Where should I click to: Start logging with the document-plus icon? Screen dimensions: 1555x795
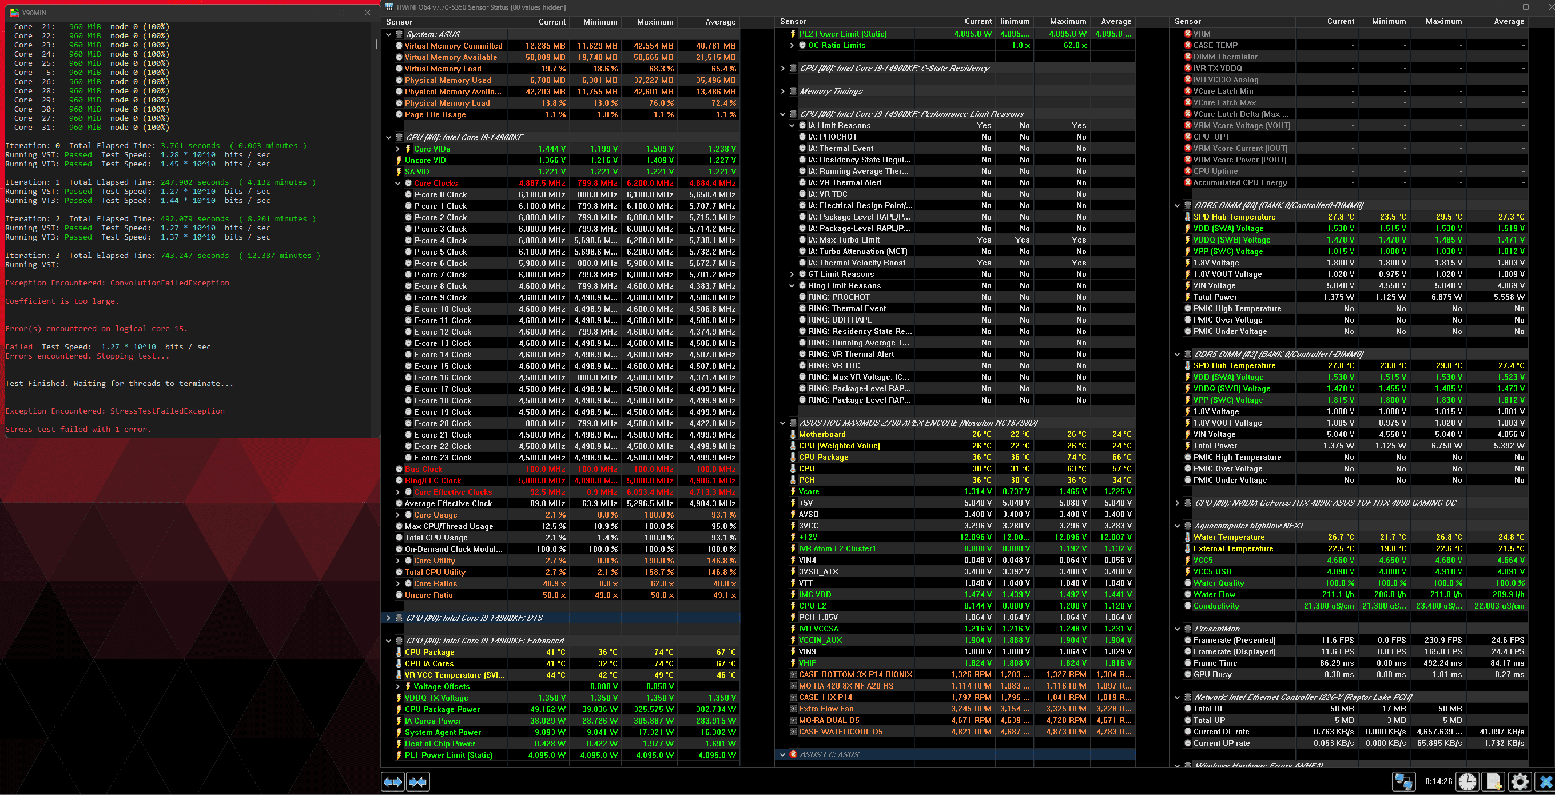pyautogui.click(x=1494, y=782)
